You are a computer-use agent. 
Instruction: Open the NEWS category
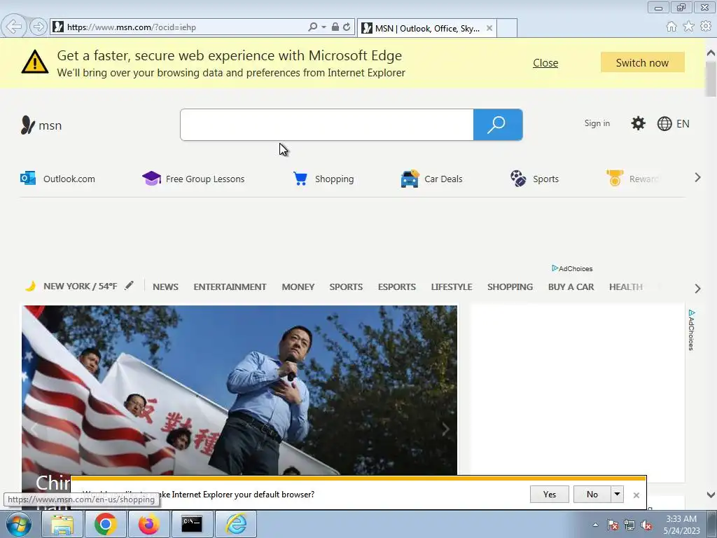point(165,287)
